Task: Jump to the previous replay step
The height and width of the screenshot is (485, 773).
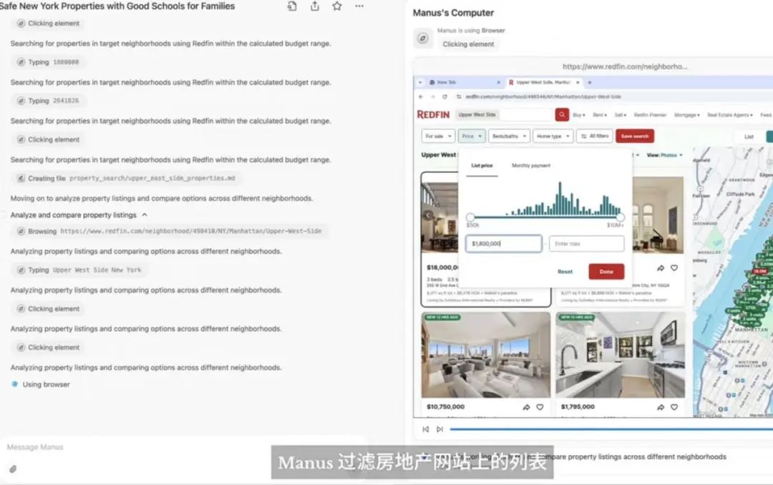Action: pos(426,429)
